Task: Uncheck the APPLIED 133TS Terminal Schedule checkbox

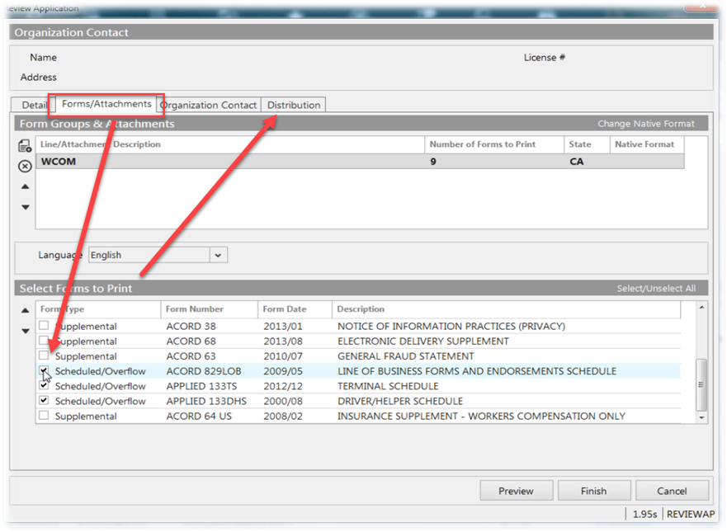Action: (45, 385)
